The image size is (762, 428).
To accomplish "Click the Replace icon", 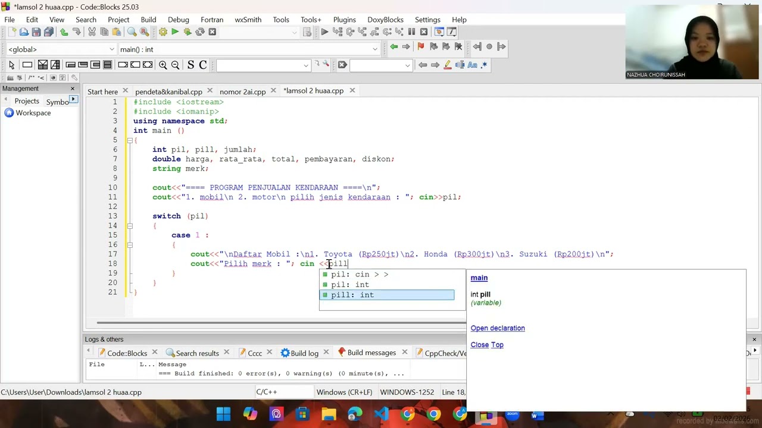I will click(x=144, y=32).
